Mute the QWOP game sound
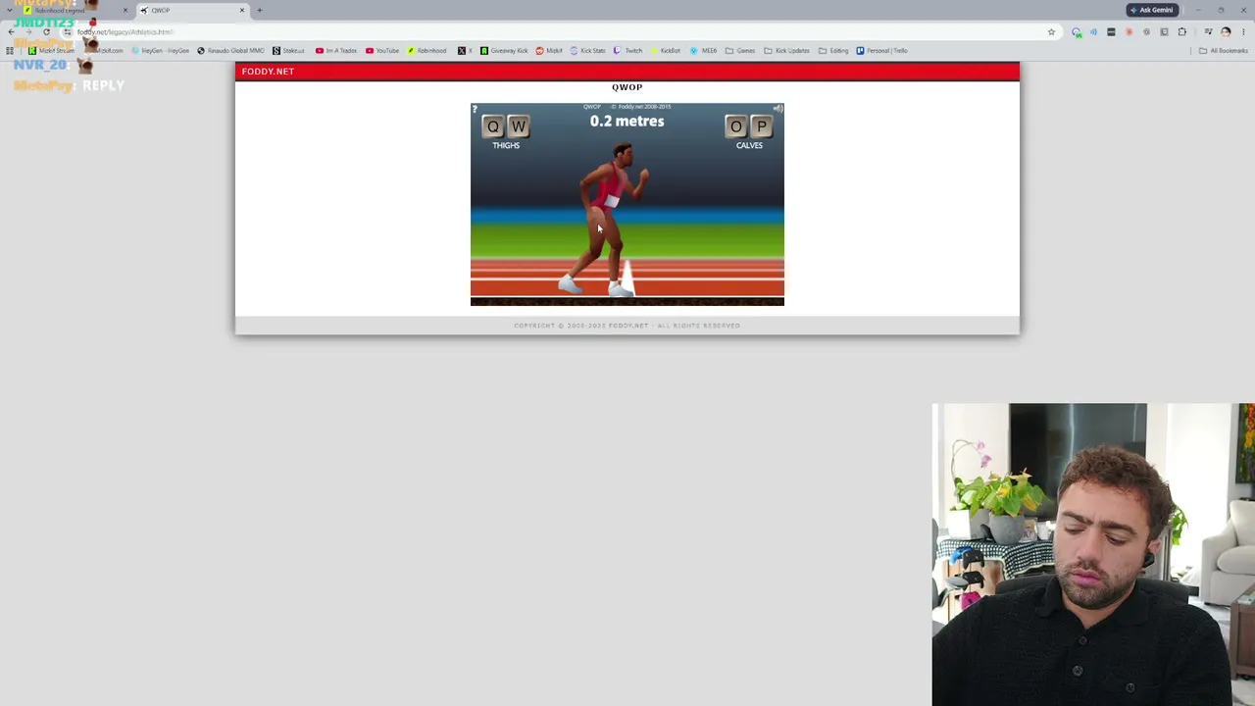The height and width of the screenshot is (706, 1255). pos(778,109)
